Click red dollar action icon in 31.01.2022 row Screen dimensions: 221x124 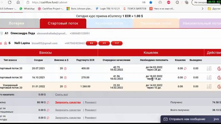[219, 86]
